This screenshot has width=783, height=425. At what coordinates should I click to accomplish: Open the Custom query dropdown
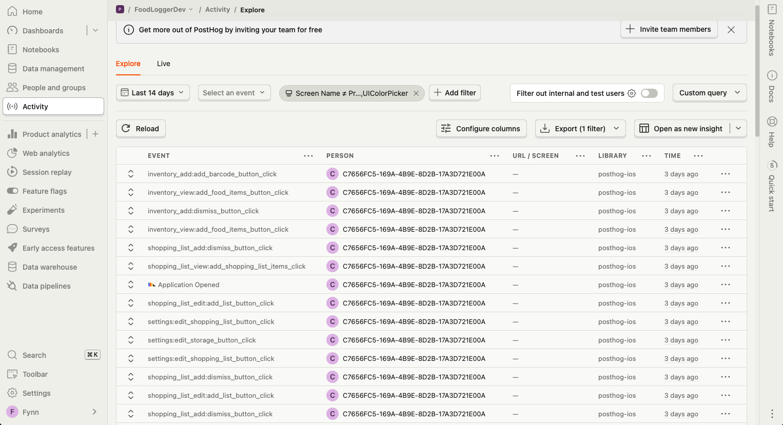709,93
